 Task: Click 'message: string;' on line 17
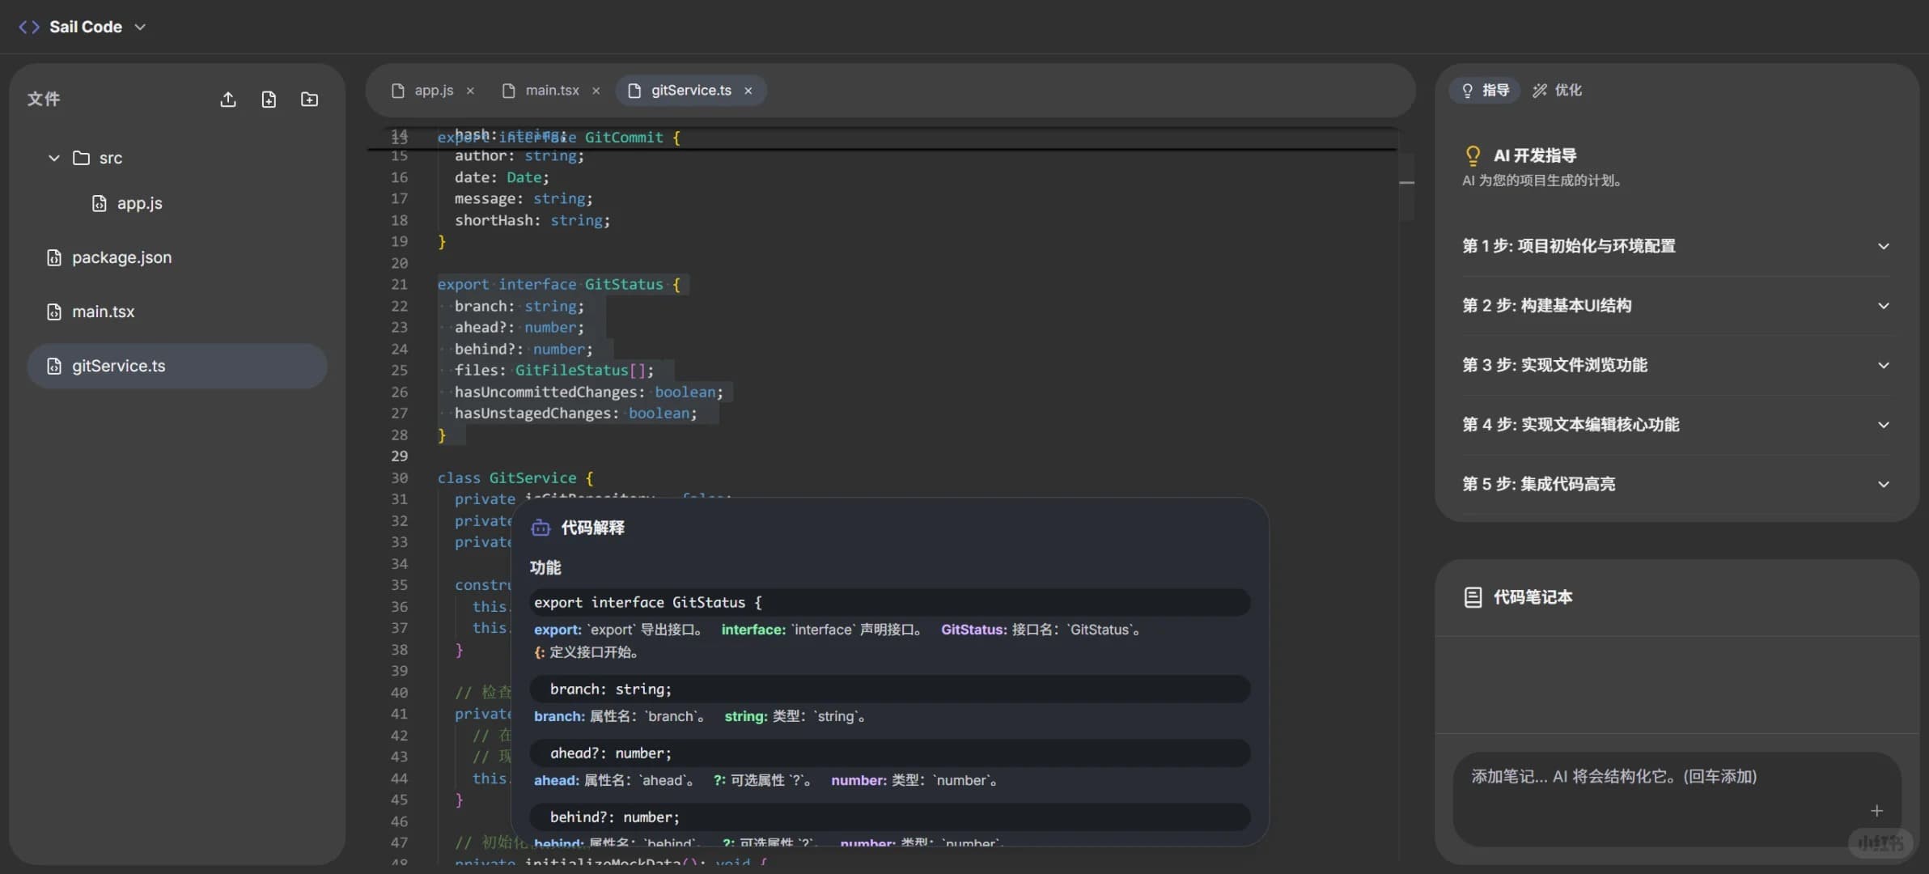pyautogui.click(x=524, y=198)
